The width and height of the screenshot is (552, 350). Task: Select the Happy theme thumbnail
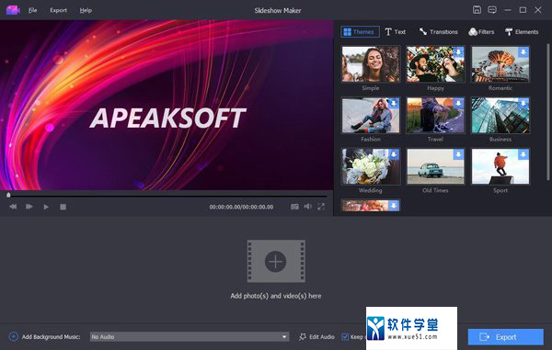[435, 64]
